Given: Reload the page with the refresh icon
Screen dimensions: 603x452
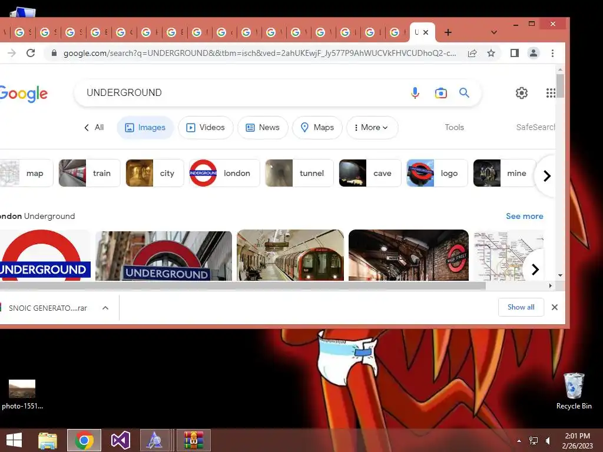Looking at the screenshot, I should point(31,53).
